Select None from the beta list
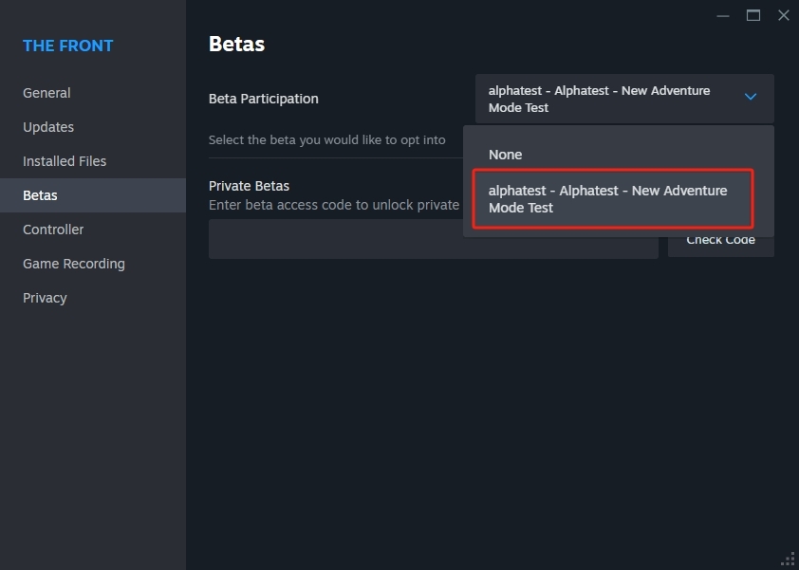Viewport: 799px width, 570px height. pyautogui.click(x=506, y=155)
